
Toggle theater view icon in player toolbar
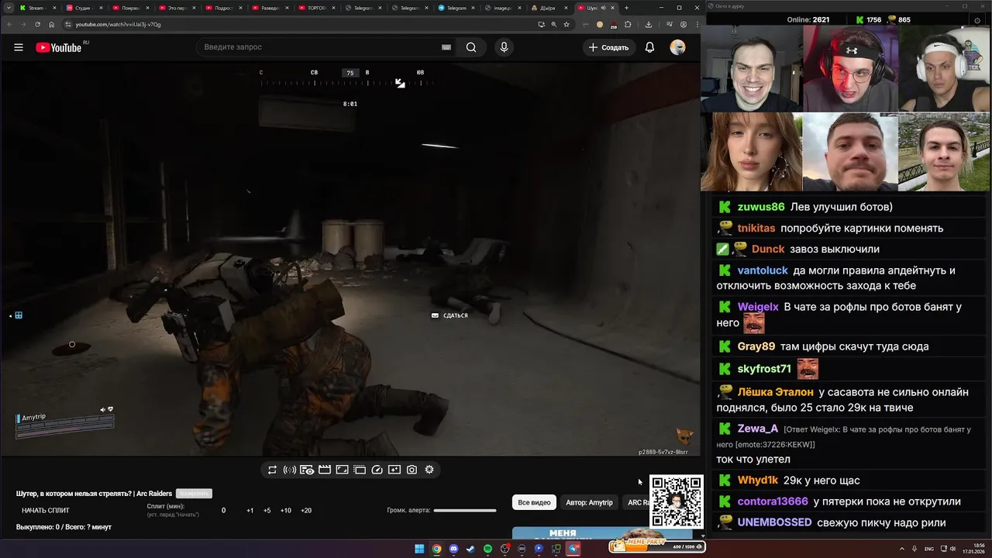342,470
